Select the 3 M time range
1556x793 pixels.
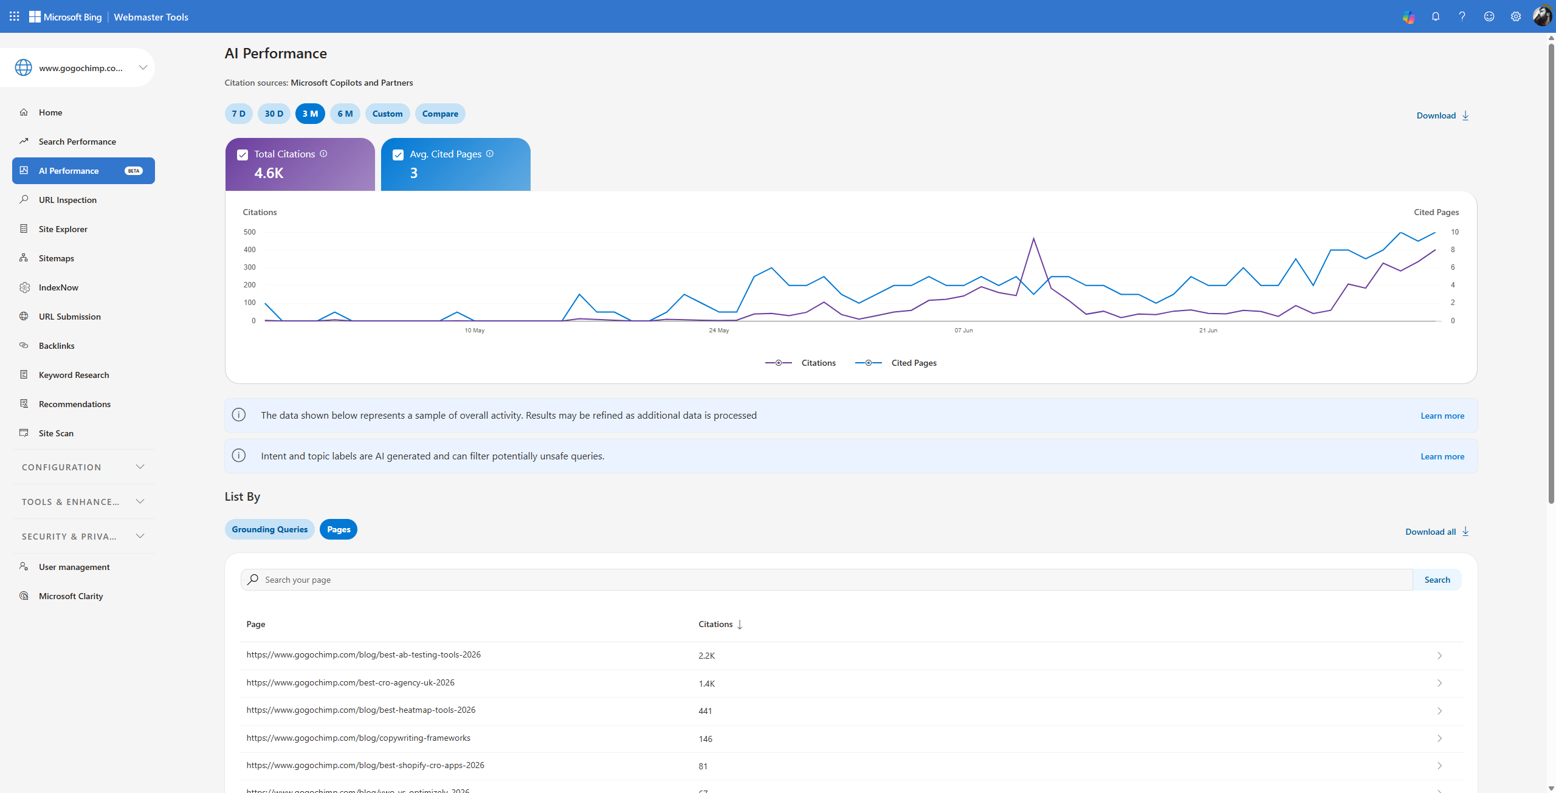coord(310,114)
